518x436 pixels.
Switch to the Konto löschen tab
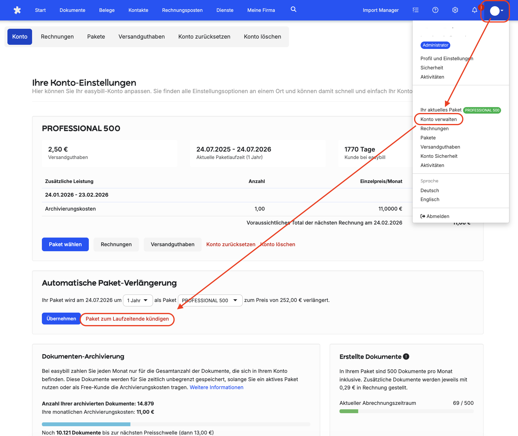[x=263, y=37]
